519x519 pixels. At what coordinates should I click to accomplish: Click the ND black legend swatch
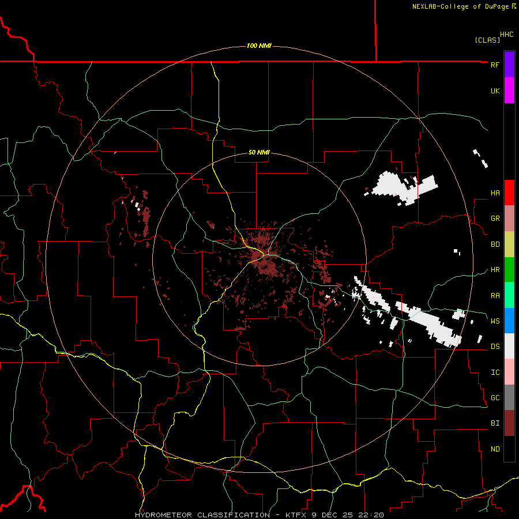click(509, 449)
